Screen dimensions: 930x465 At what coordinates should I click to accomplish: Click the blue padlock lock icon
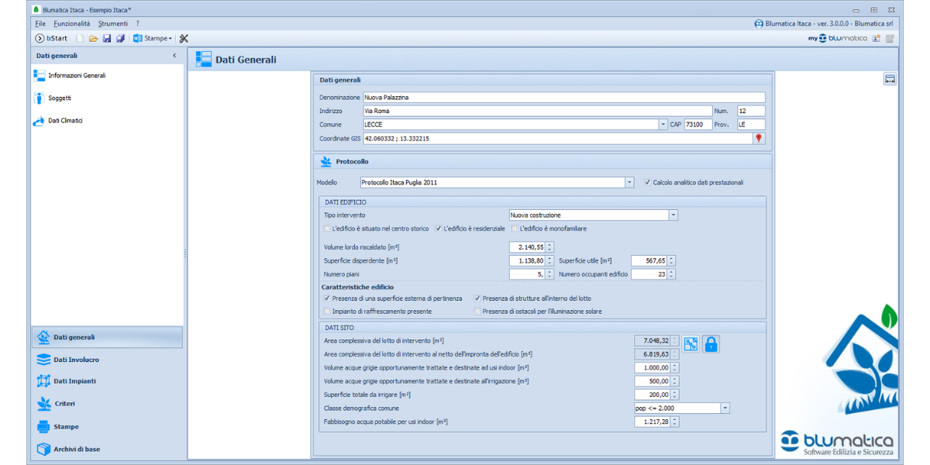point(711,344)
